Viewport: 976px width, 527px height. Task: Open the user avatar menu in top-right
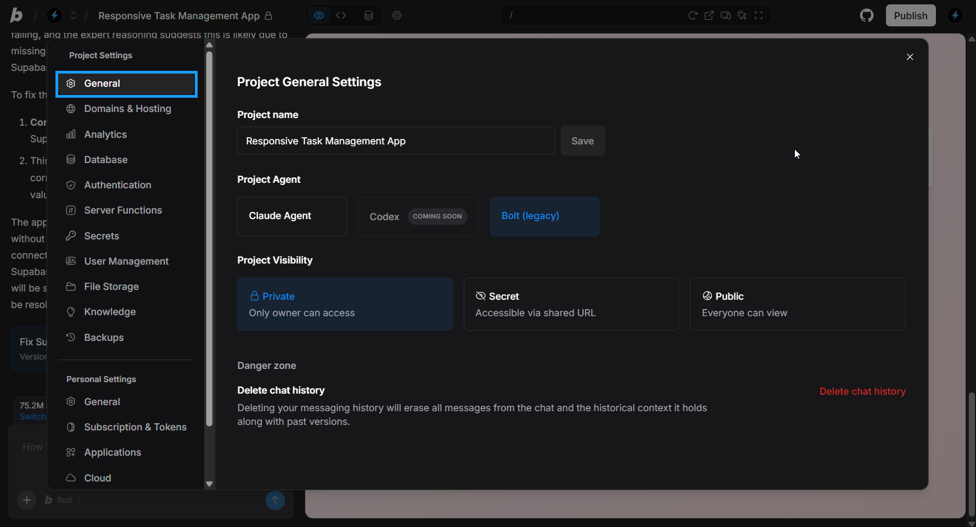pyautogui.click(x=955, y=15)
